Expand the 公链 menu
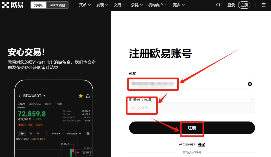The image size is (271, 157). [137, 5]
